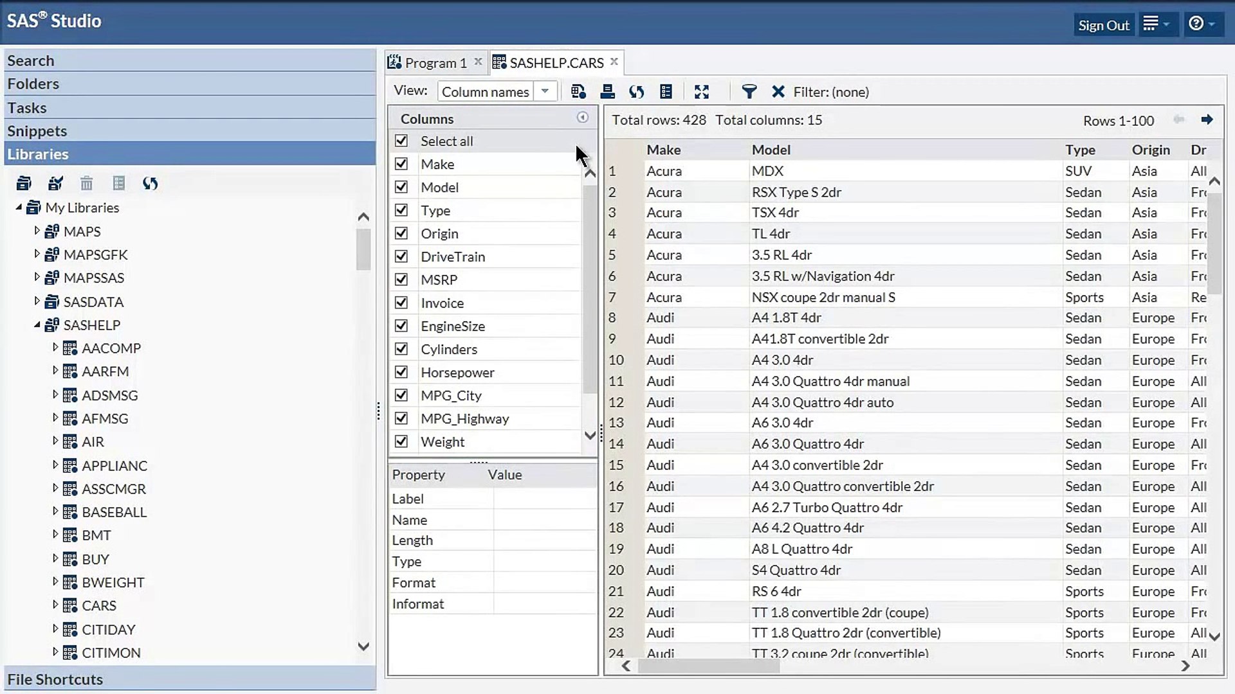Click the export table icon
The image size is (1235, 694).
coord(607,92)
